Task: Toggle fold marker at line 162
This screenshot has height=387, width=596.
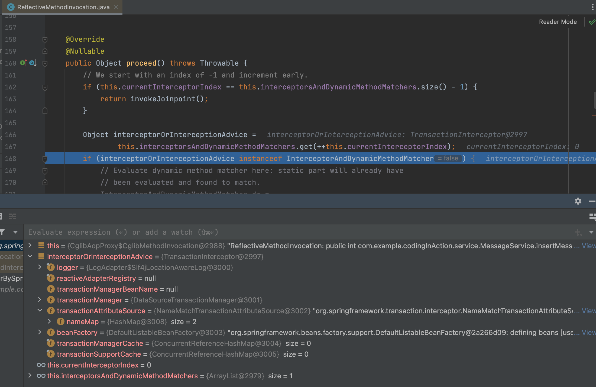Action: (45, 87)
